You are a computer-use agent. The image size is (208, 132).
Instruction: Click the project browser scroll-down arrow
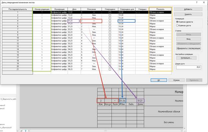(17, 131)
